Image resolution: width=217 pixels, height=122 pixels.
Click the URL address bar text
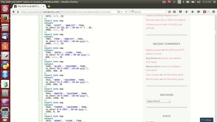(66, 12)
